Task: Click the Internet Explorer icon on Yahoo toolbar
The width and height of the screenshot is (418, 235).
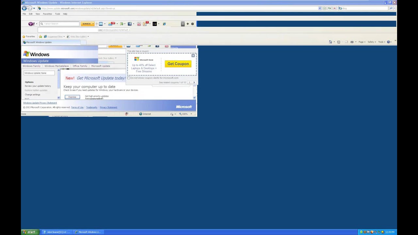Action: click(164, 24)
